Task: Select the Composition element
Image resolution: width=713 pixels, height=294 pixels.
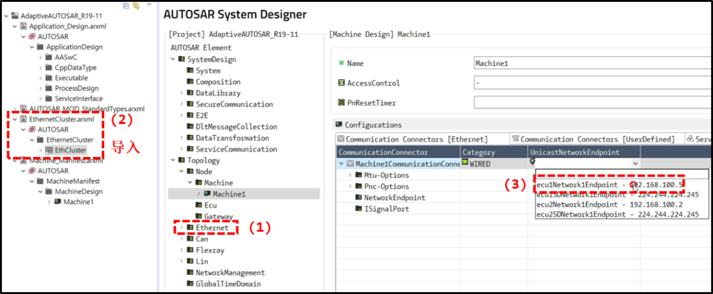Action: pos(219,82)
